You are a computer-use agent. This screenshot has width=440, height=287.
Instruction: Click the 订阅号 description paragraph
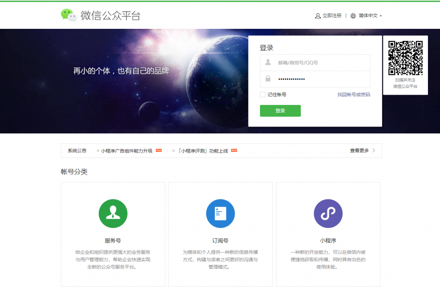tap(220, 259)
